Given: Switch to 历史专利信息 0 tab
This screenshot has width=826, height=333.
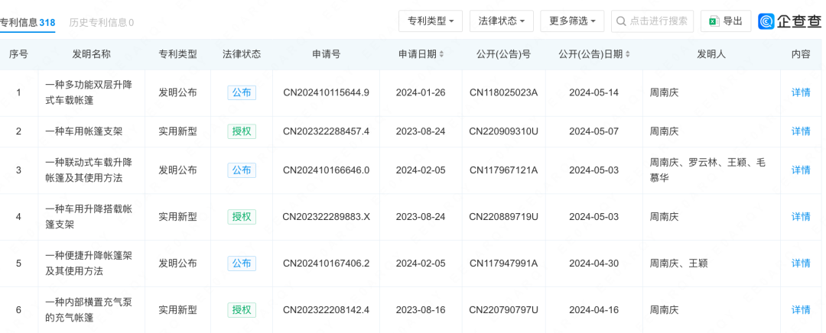Looking at the screenshot, I should click(x=102, y=22).
